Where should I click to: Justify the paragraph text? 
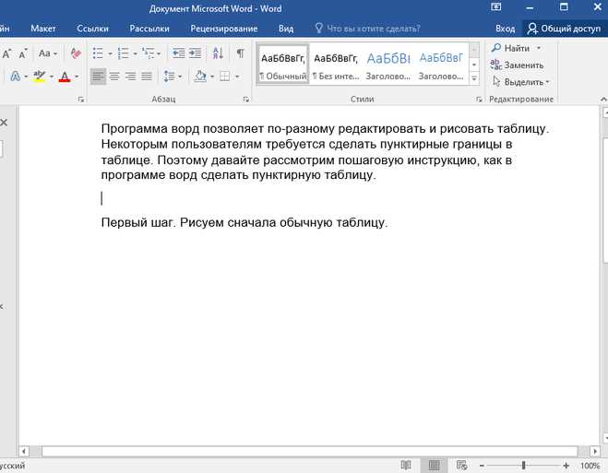pos(147,76)
